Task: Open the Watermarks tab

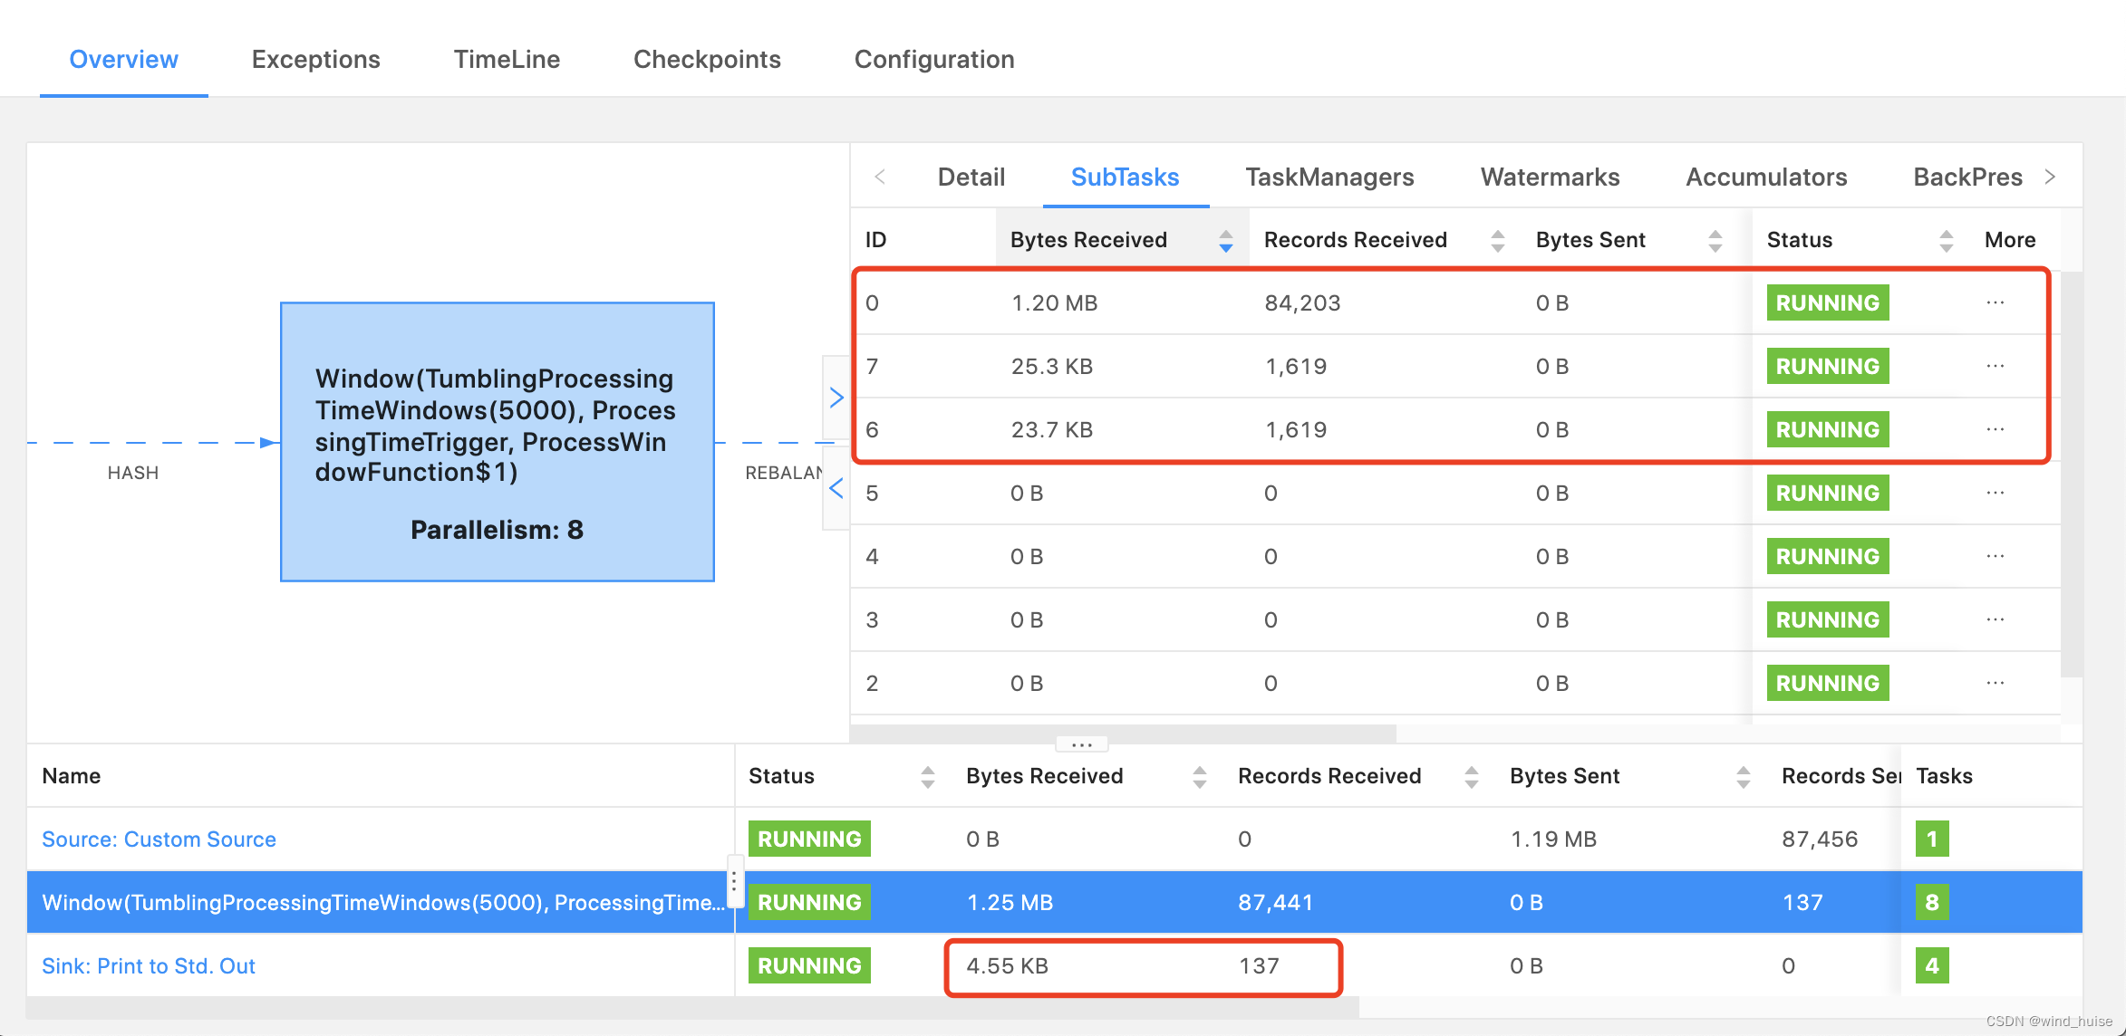Action: pos(1550,177)
